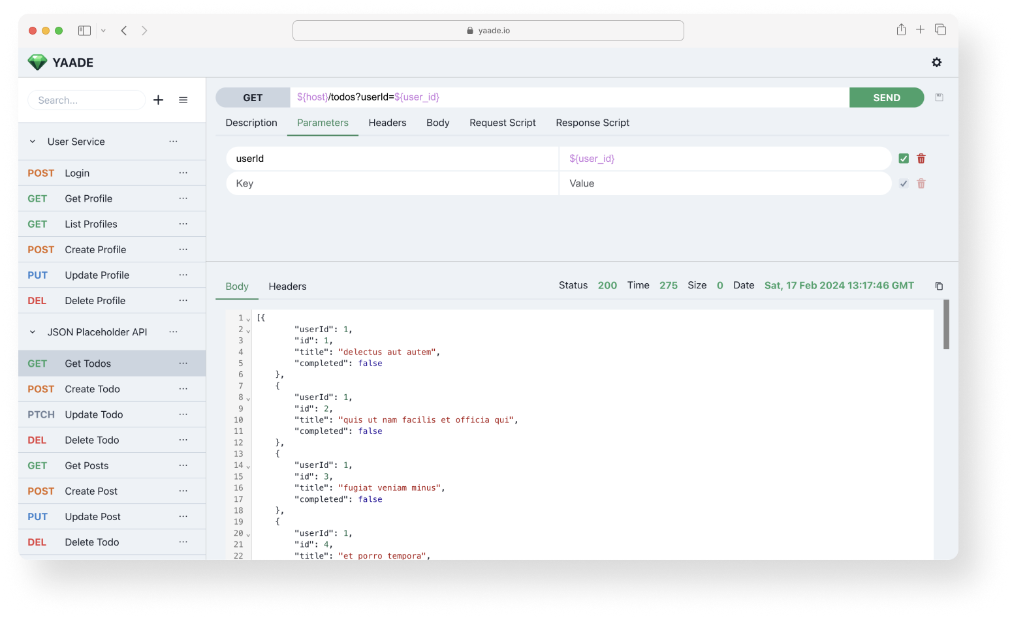The width and height of the screenshot is (1012, 618).
Task: Save the request with the disk icon
Action: [x=940, y=97]
